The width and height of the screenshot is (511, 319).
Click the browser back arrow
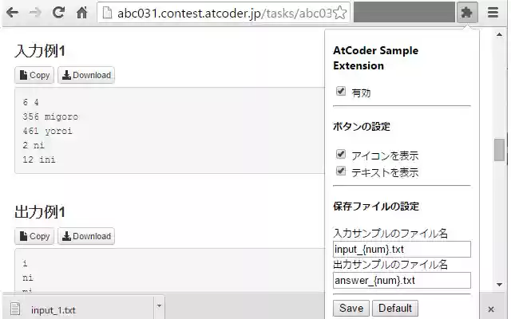(x=13, y=13)
